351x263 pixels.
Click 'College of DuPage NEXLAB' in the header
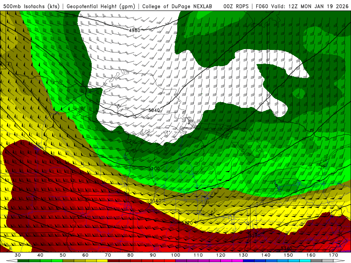coord(177,6)
